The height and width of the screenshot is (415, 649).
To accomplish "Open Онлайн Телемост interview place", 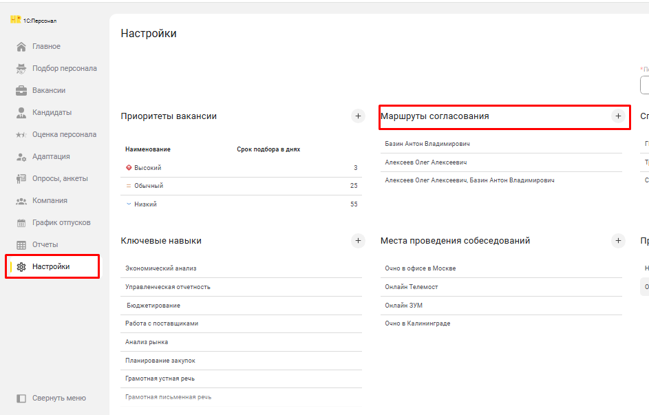I will point(412,287).
